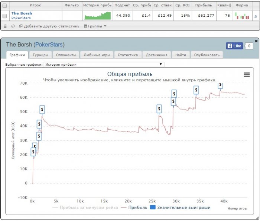Sort by Игрок column header

[x=36, y=5]
